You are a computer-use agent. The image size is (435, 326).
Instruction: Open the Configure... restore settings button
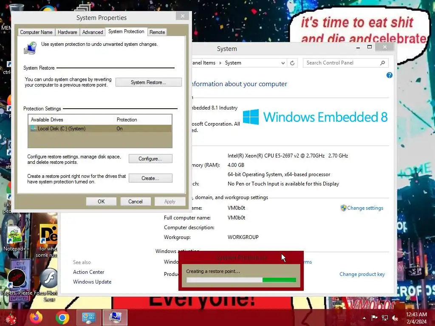tap(150, 159)
